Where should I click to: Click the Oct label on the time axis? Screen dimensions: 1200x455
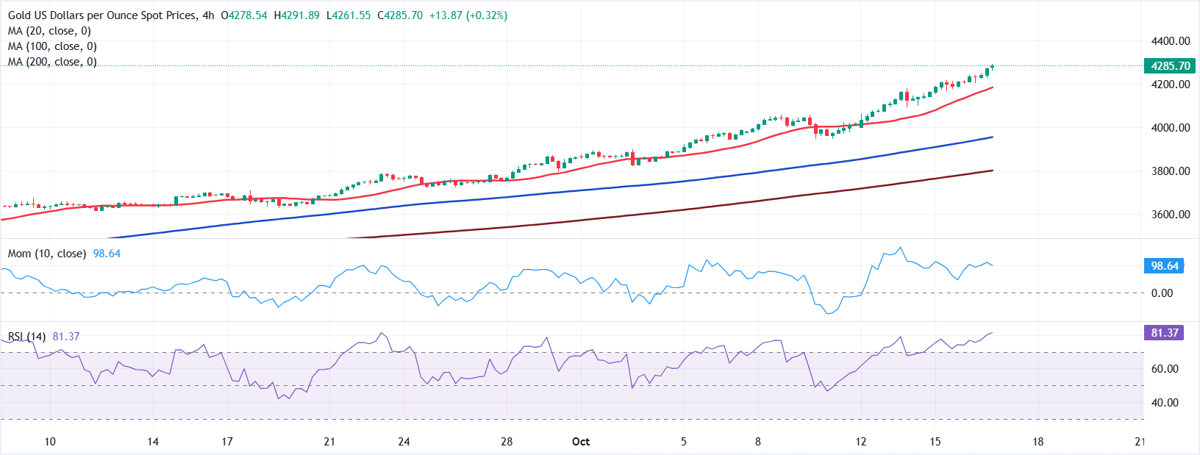(581, 442)
